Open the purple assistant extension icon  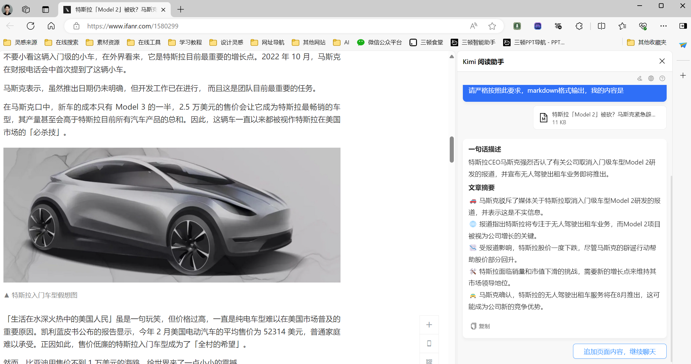click(538, 26)
